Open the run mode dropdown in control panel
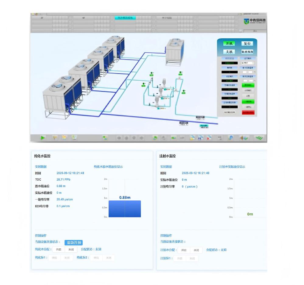The image size is (304, 285). point(248,63)
